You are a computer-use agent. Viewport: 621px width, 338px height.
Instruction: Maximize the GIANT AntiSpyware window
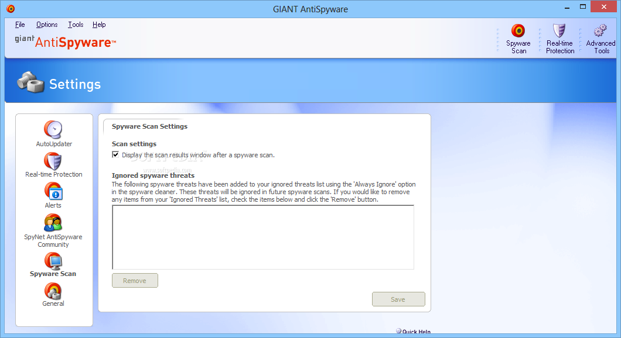click(582, 6)
